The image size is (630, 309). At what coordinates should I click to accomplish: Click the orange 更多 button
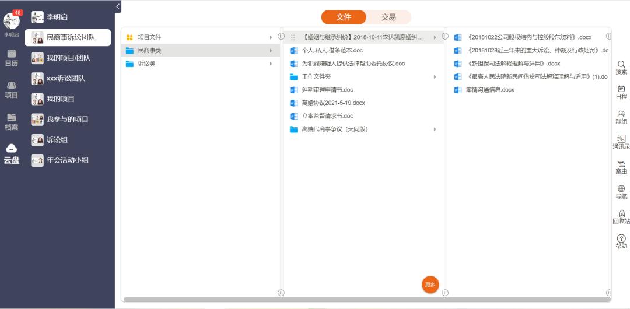430,285
